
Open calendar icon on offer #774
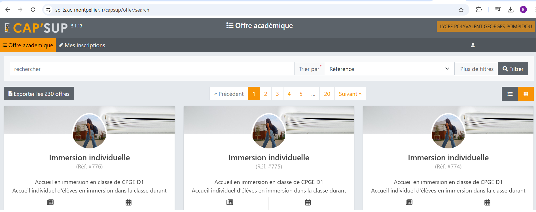click(487, 202)
